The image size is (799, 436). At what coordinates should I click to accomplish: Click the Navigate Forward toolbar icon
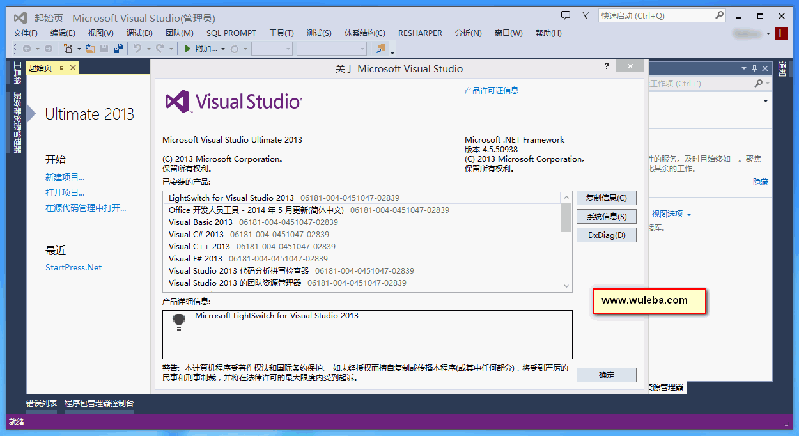[48, 49]
